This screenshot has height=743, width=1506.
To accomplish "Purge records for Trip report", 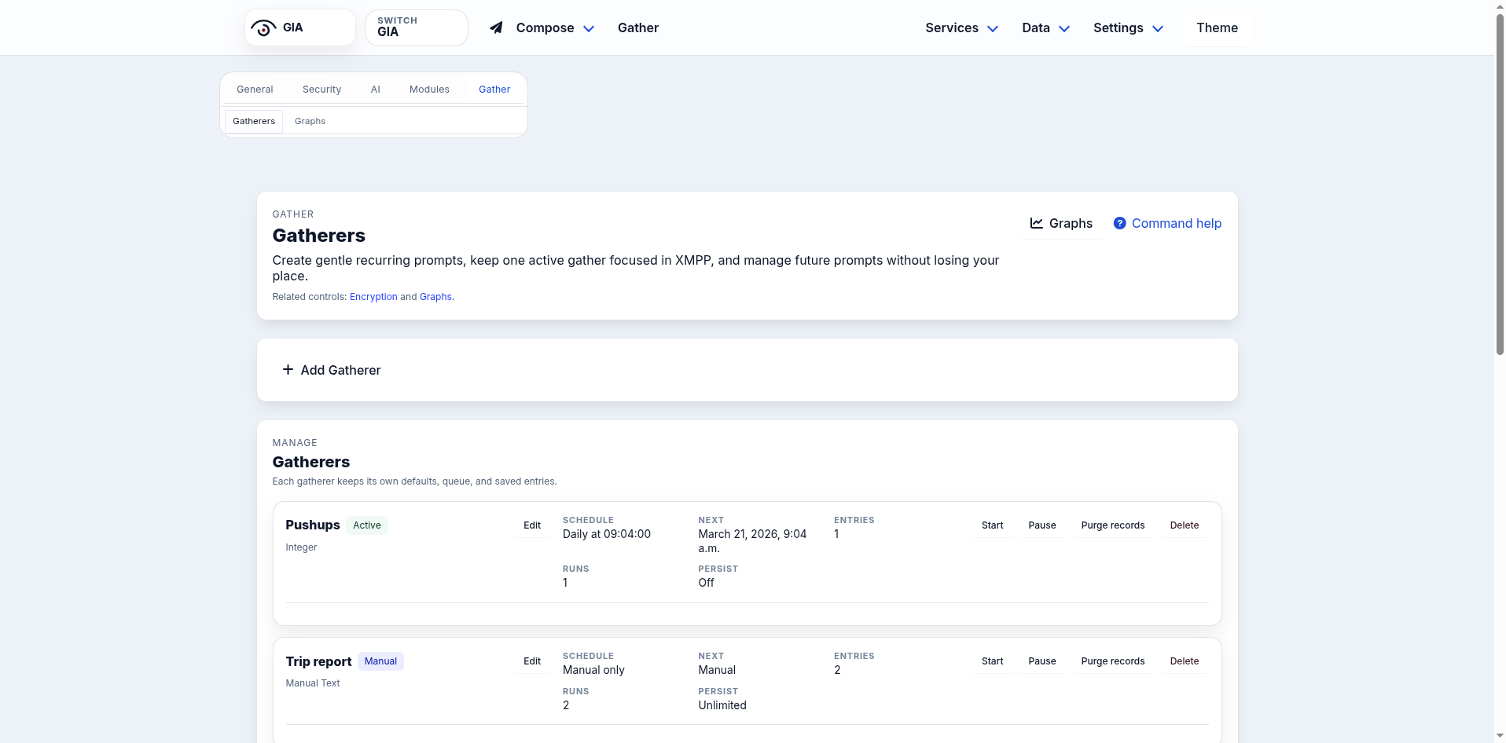I will click(1112, 661).
